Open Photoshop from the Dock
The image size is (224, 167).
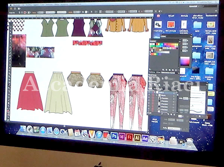coord(114,136)
